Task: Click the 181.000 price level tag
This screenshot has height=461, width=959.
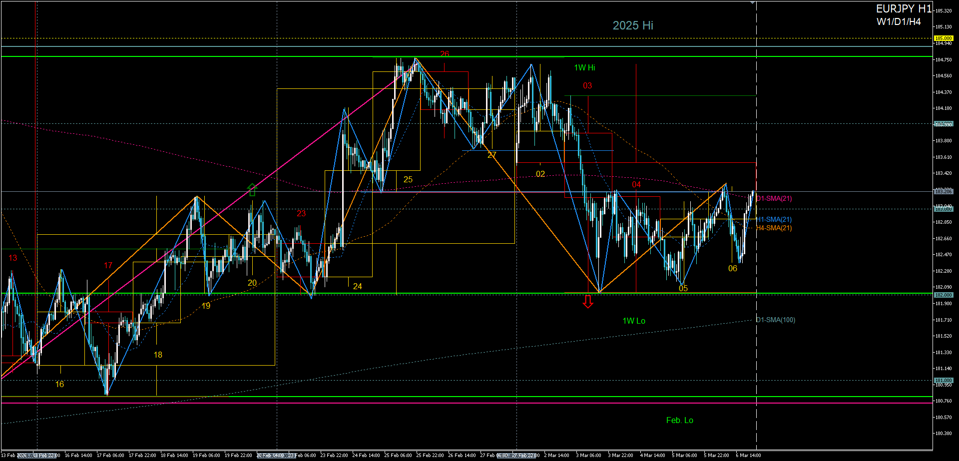Action: tap(943, 381)
